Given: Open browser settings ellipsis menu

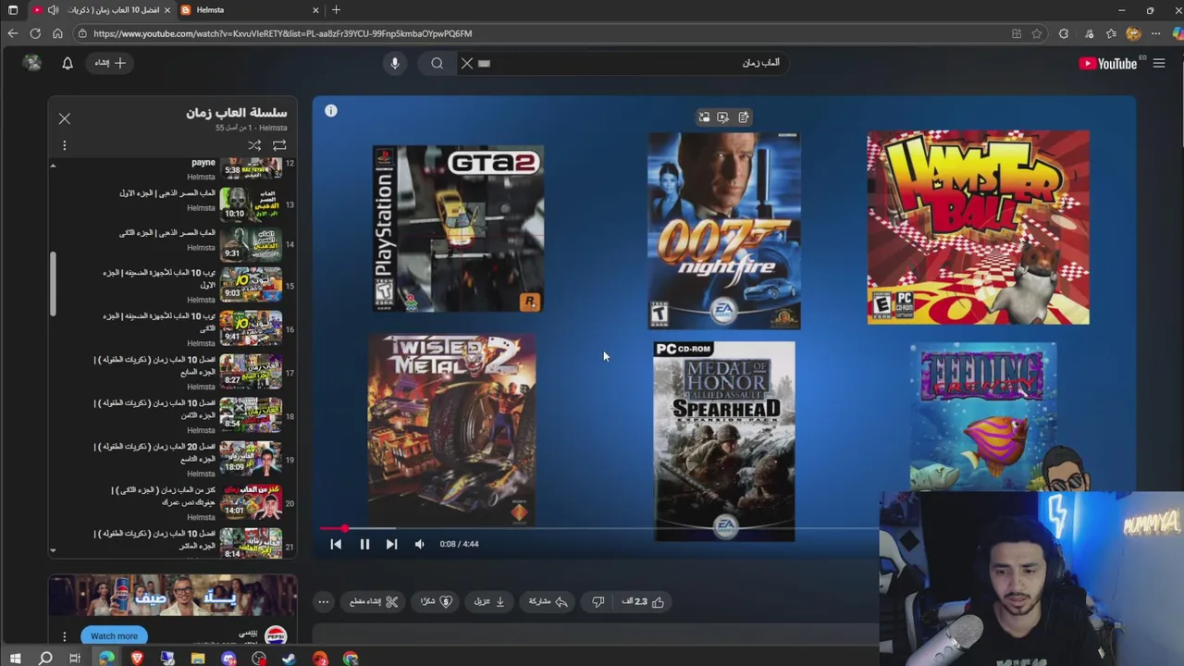Looking at the screenshot, I should click(x=1155, y=33).
